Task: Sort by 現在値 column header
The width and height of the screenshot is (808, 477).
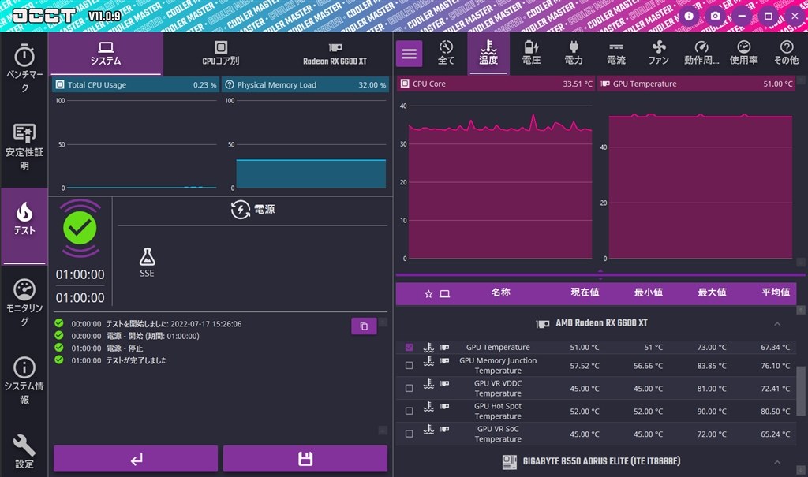Action: (585, 293)
